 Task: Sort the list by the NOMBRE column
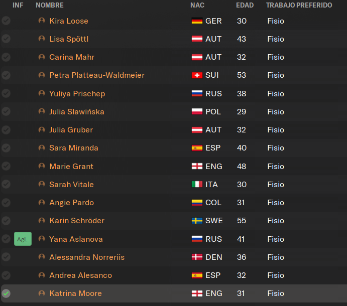coord(50,5)
